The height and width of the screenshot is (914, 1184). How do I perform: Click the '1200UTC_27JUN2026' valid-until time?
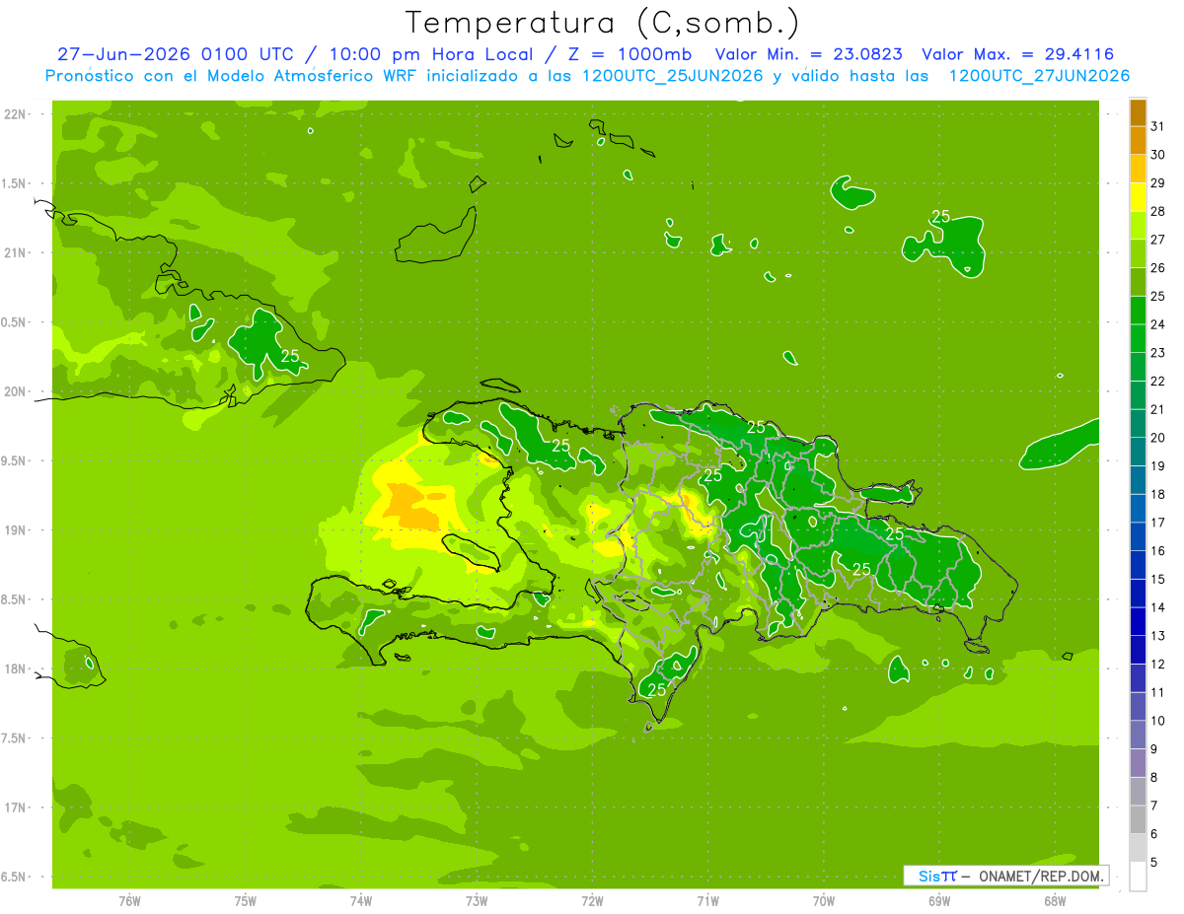coord(1039,76)
